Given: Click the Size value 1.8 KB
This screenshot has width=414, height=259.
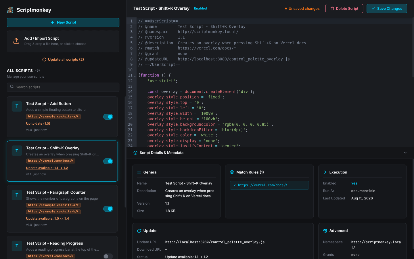Looking at the screenshot, I should tap(170, 211).
